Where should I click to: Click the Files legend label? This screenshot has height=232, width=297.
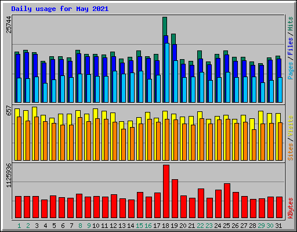pyautogui.click(x=290, y=46)
